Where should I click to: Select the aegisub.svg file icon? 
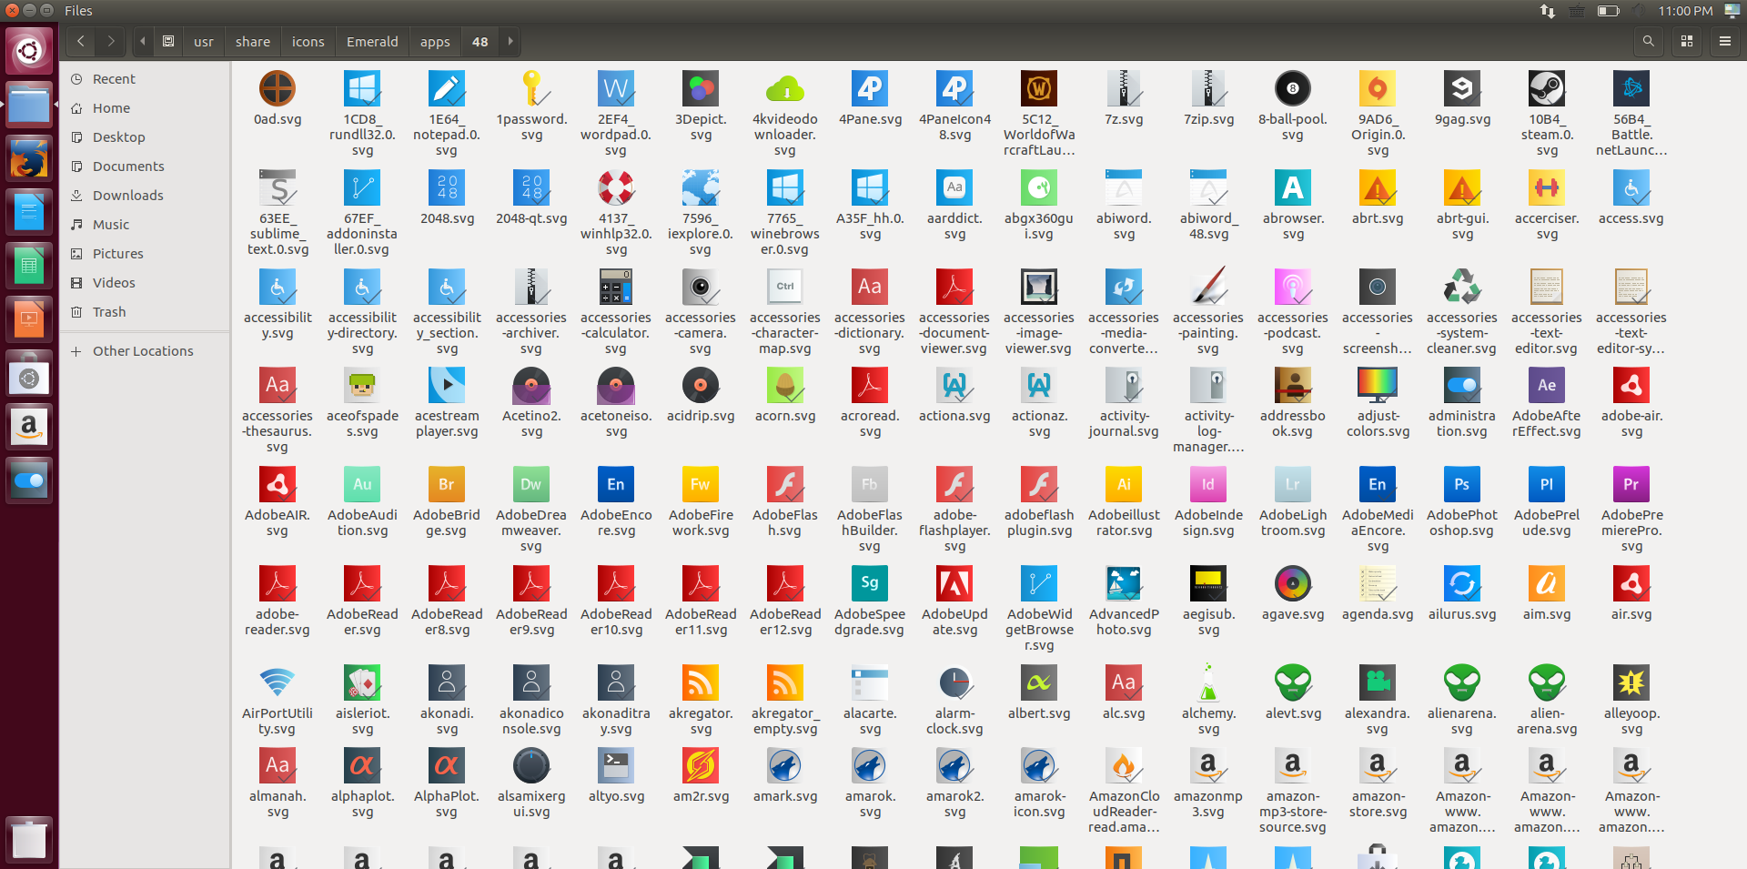tap(1208, 583)
